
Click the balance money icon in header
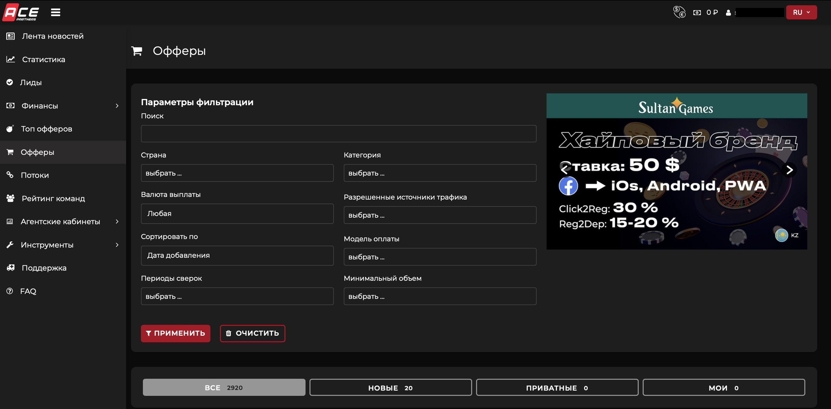[697, 12]
